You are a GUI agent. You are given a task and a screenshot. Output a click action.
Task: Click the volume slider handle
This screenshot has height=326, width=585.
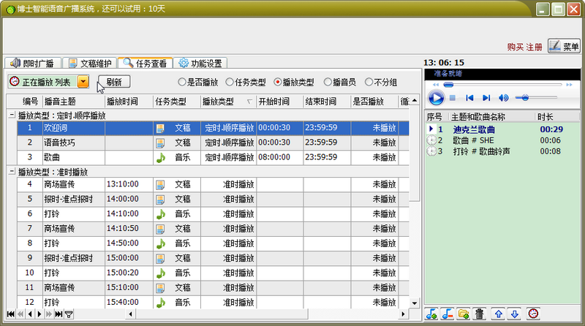[525, 98]
